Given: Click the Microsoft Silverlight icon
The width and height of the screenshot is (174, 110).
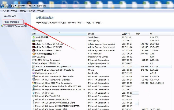Looking at the screenshot, I should coord(34,93).
